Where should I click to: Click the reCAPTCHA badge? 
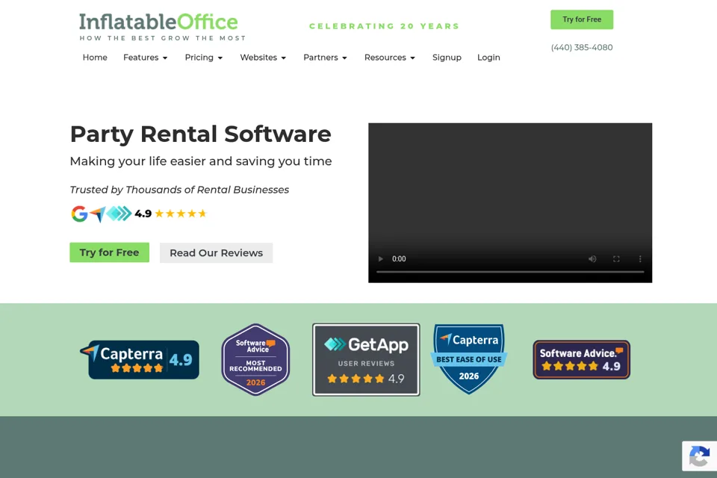tap(699, 456)
